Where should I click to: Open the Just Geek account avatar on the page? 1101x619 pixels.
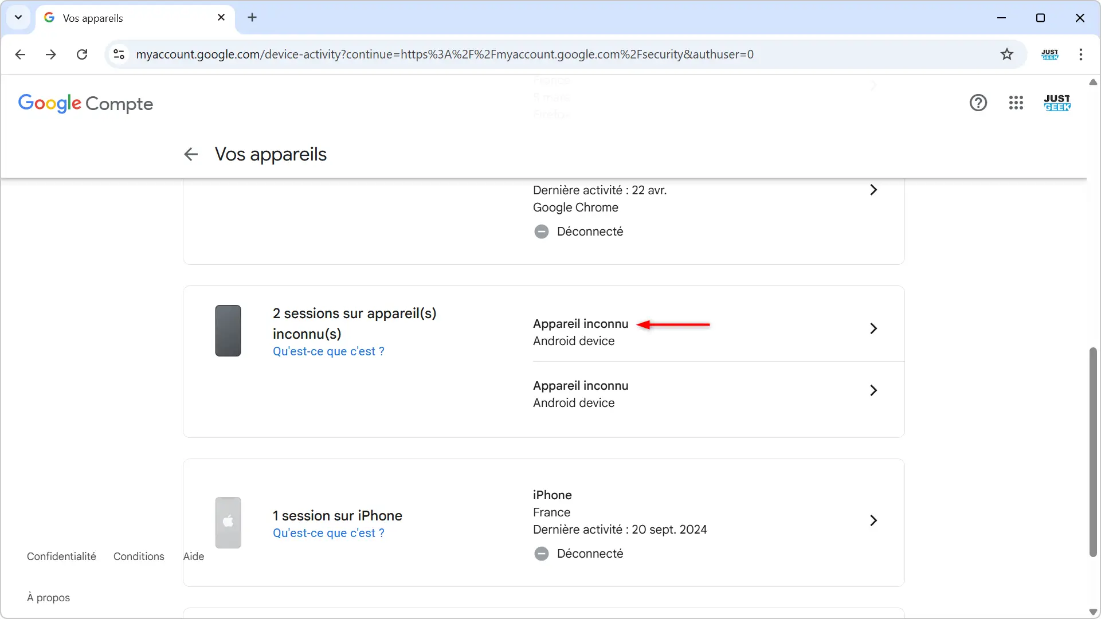click(x=1057, y=103)
